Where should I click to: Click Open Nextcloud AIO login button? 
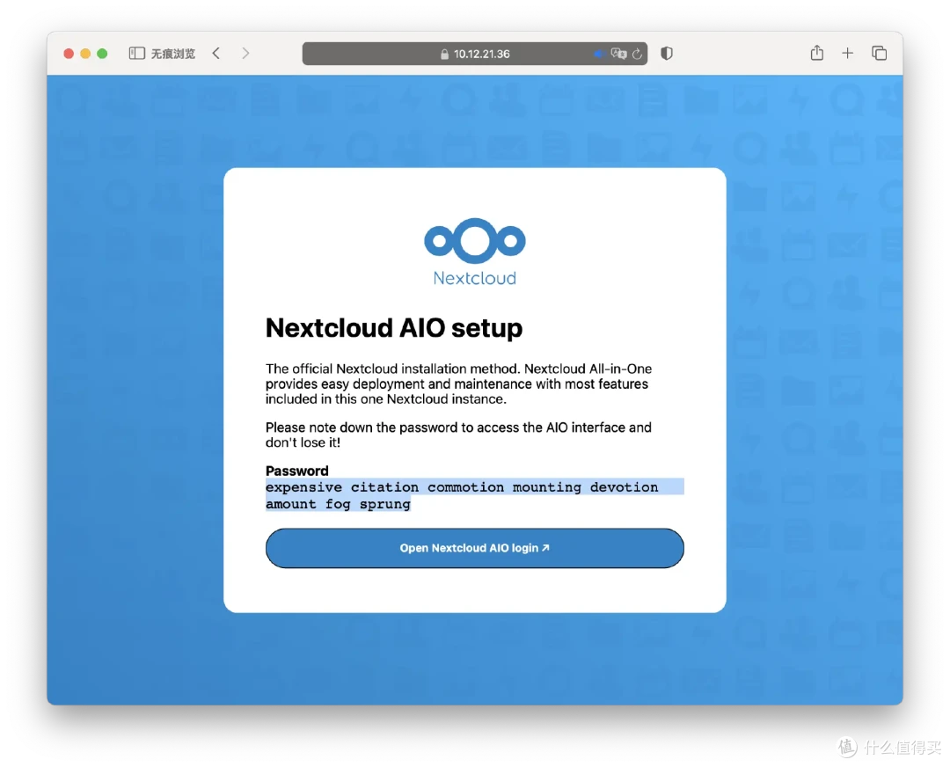tap(474, 548)
